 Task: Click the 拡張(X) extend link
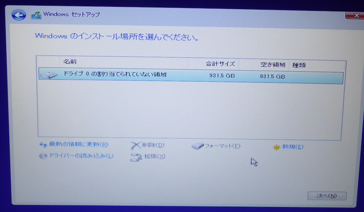click(155, 156)
